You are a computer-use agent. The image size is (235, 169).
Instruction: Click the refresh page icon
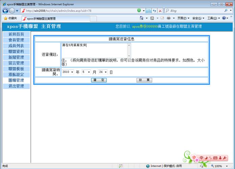tap(155, 11)
